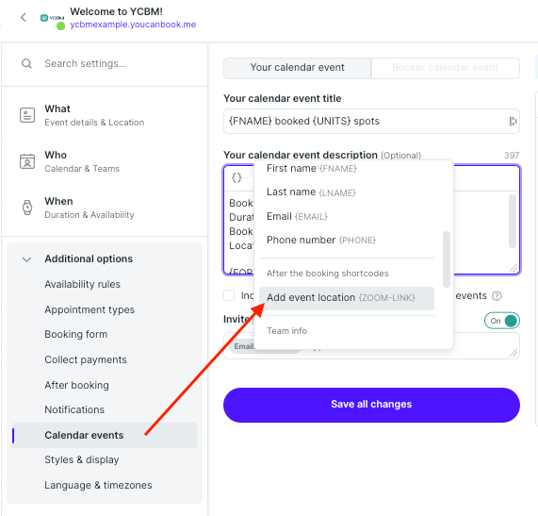Open the What event details icon
This screenshot has width=538, height=516.
(x=27, y=115)
